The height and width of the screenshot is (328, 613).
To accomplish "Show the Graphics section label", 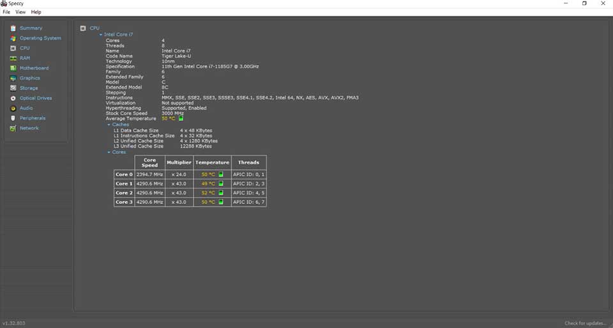I will pos(30,78).
